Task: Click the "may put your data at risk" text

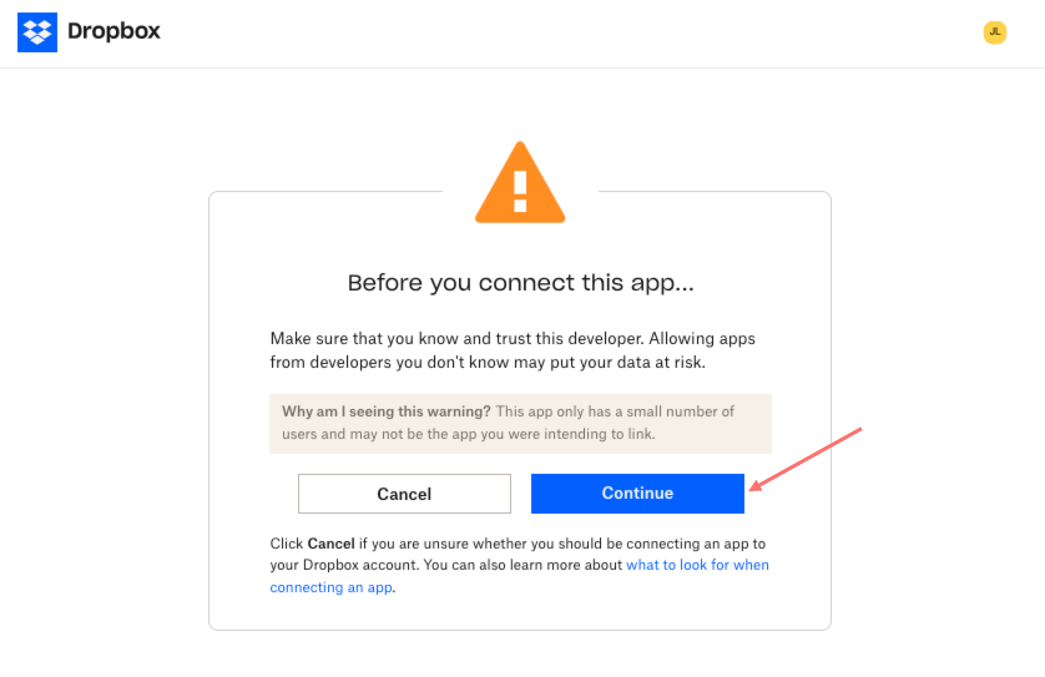Action: tap(627, 362)
